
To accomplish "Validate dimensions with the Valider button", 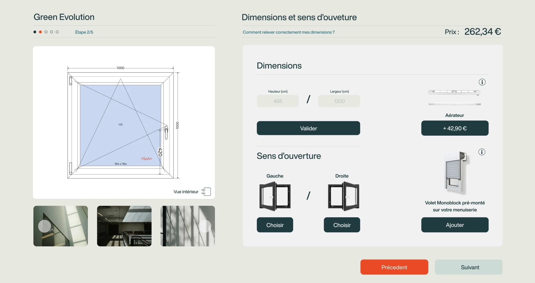I will (x=308, y=128).
